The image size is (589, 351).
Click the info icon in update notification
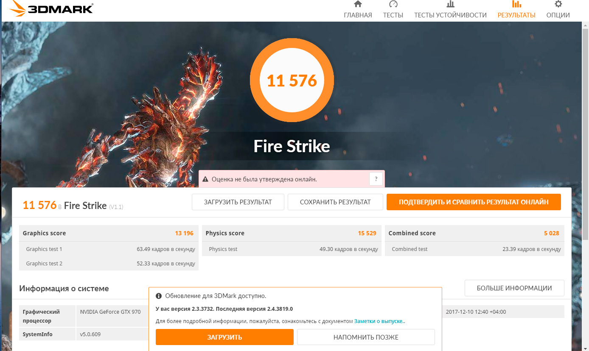pyautogui.click(x=159, y=296)
